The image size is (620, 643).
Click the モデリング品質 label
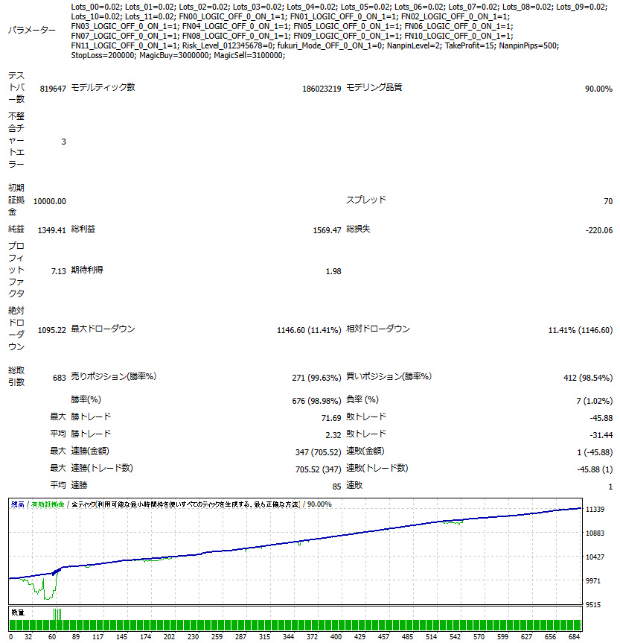pos(374,87)
